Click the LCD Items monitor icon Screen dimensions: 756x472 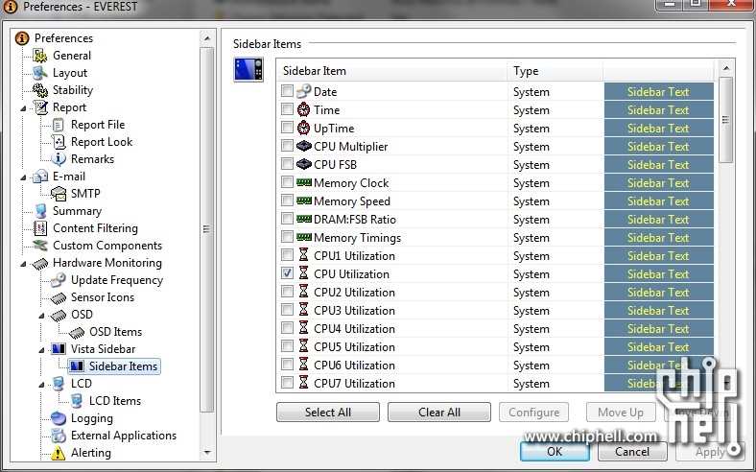(77, 401)
